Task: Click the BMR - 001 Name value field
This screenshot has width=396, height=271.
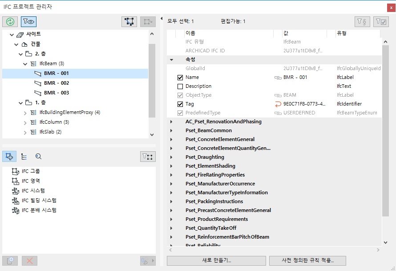Action: tap(305, 77)
